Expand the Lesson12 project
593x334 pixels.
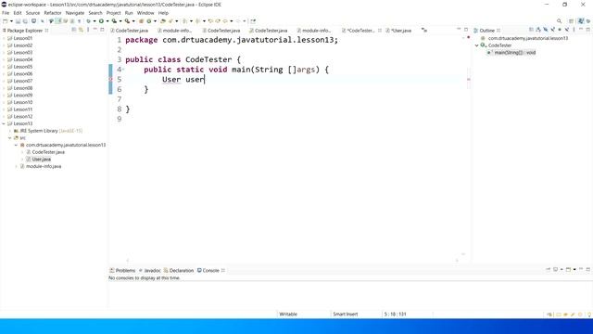(x=4, y=117)
